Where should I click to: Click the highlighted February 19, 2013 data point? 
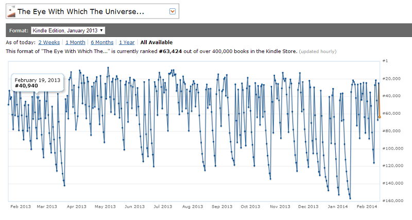click(x=38, y=97)
